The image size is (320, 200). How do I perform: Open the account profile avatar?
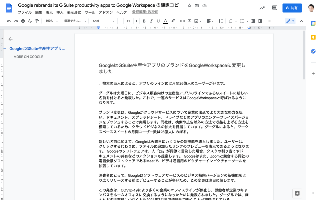click(311, 8)
